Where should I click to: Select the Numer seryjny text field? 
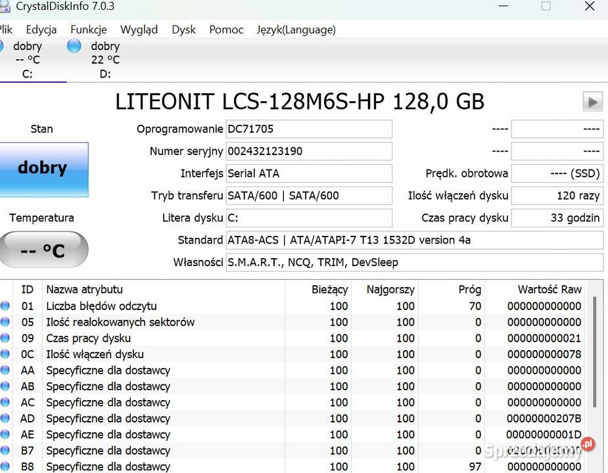pyautogui.click(x=309, y=151)
